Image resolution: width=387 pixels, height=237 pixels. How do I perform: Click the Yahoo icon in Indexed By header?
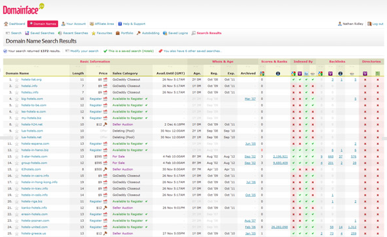pyautogui.click(x=299, y=74)
